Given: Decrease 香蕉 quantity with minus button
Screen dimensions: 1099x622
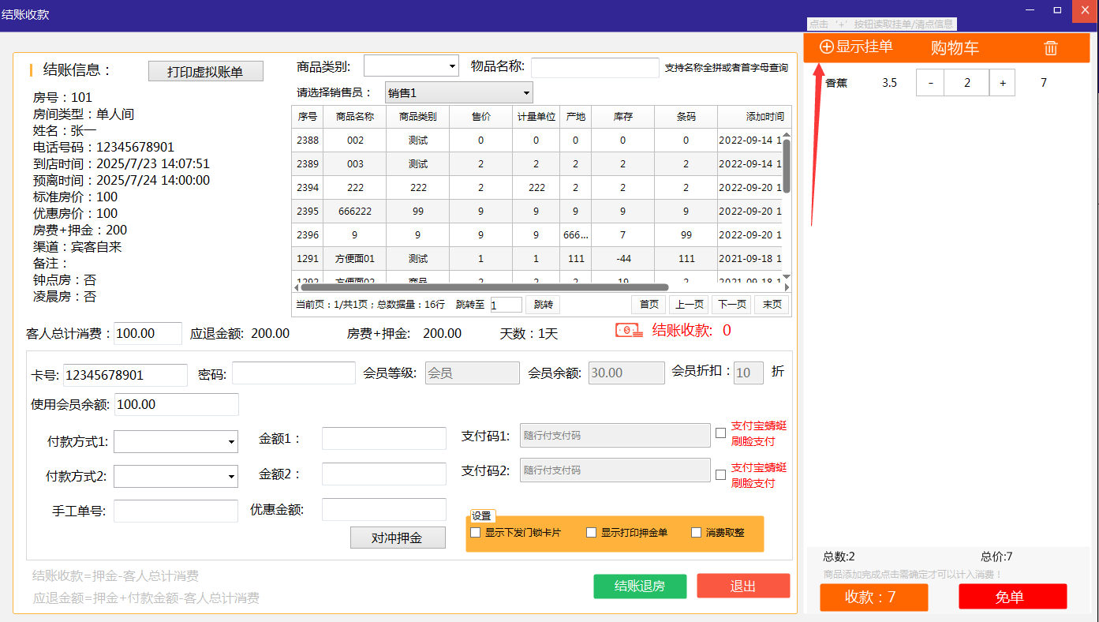Looking at the screenshot, I should [930, 83].
